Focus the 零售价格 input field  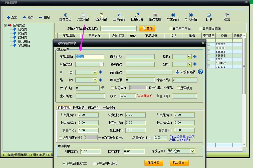click(x=88, y=130)
